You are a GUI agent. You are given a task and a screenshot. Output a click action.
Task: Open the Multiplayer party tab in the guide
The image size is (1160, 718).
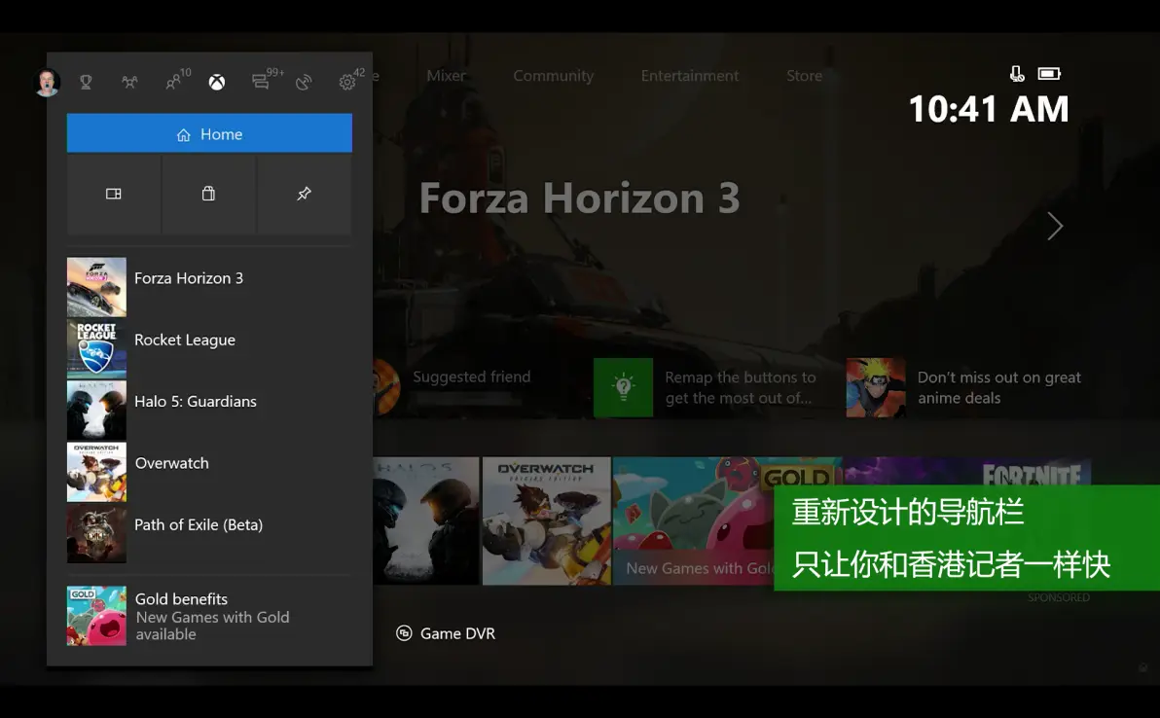[129, 82]
